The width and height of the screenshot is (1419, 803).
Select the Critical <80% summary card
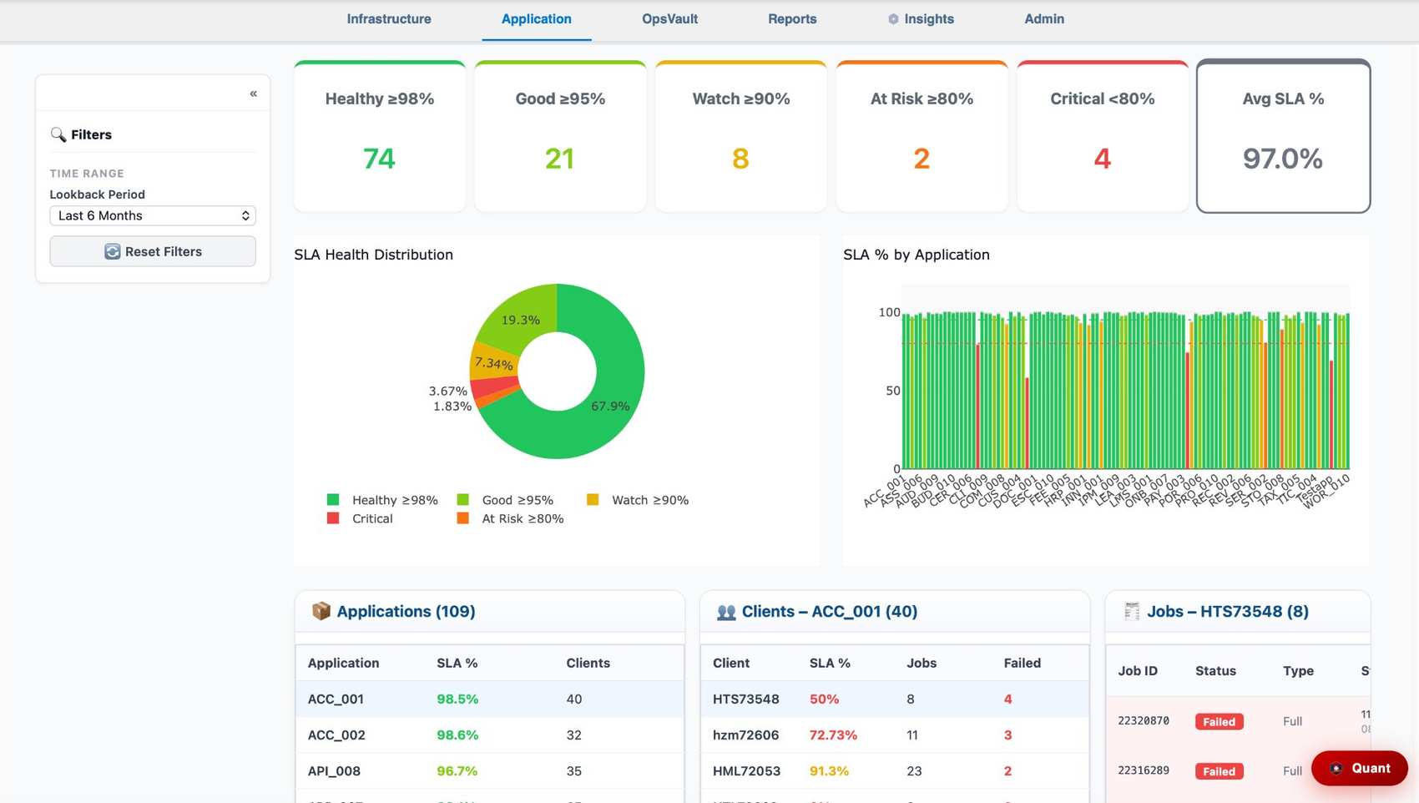tap(1102, 136)
